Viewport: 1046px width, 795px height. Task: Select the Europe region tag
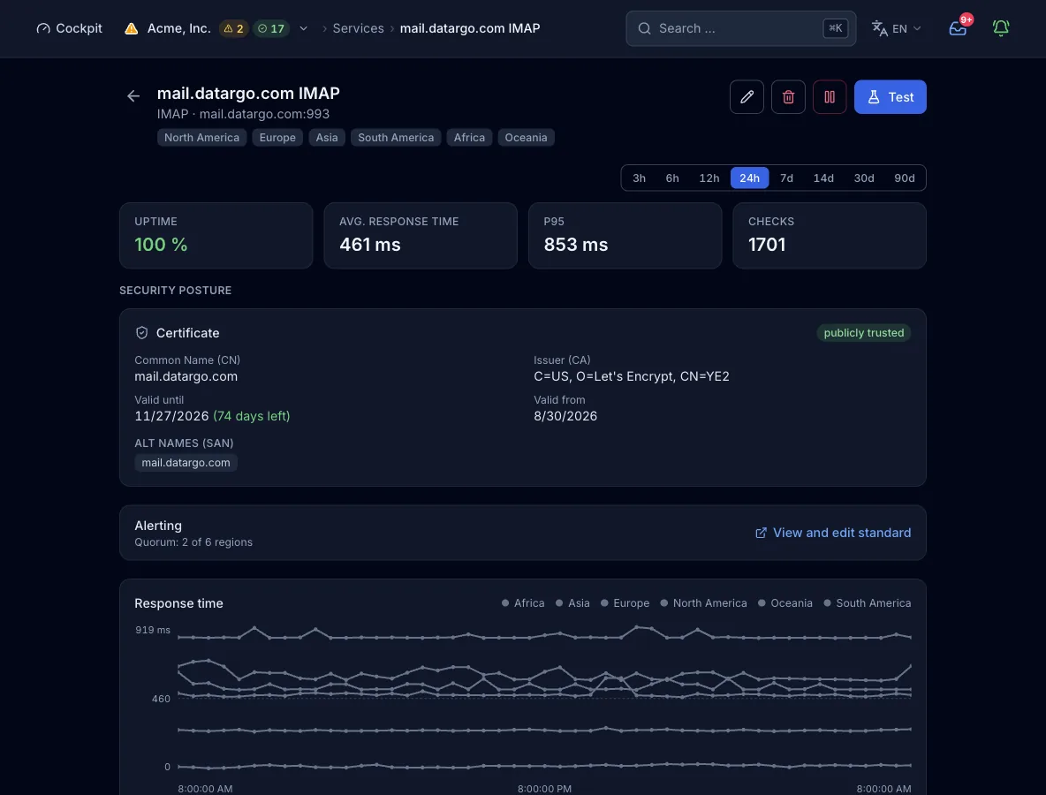277,138
